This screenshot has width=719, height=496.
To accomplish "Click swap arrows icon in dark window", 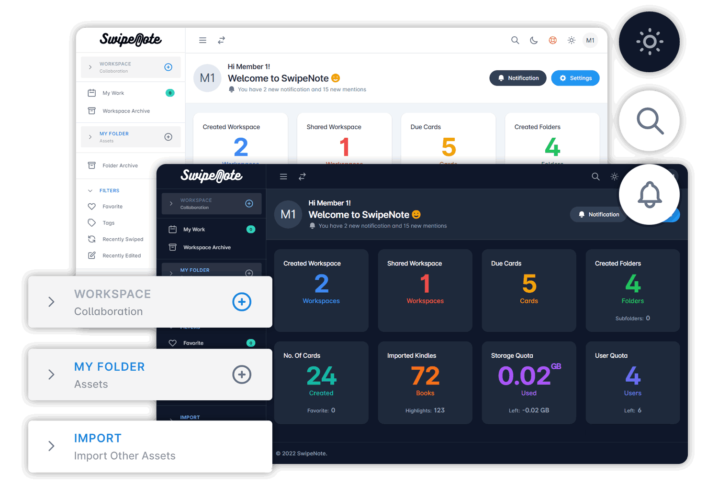I will point(302,177).
